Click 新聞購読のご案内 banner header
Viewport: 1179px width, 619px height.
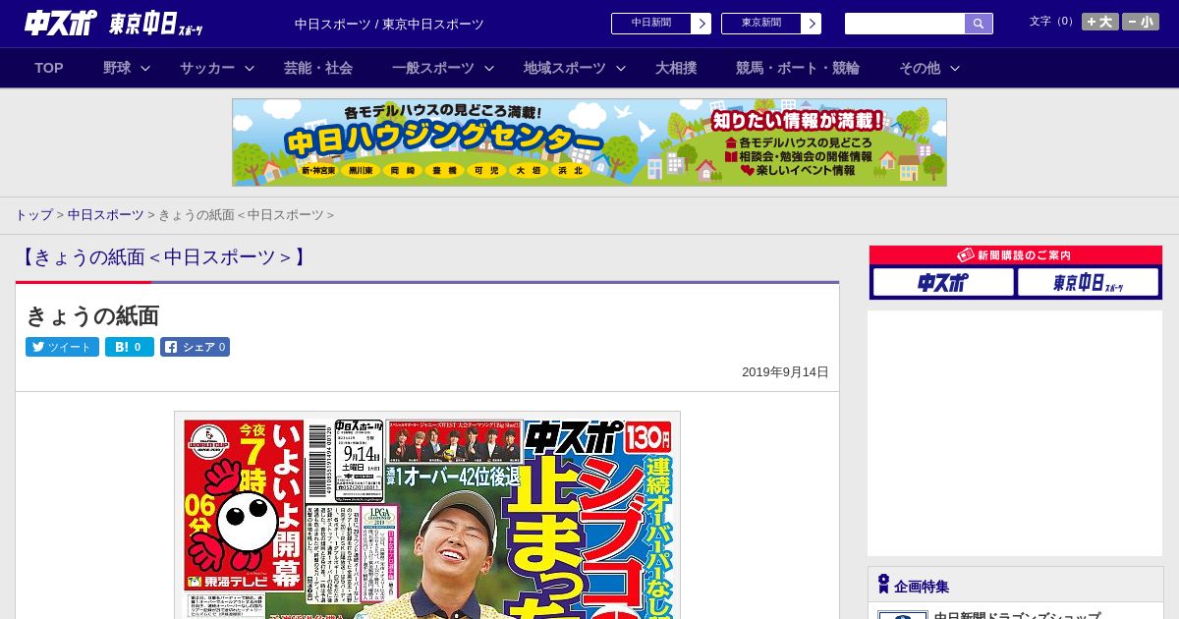coord(1016,254)
